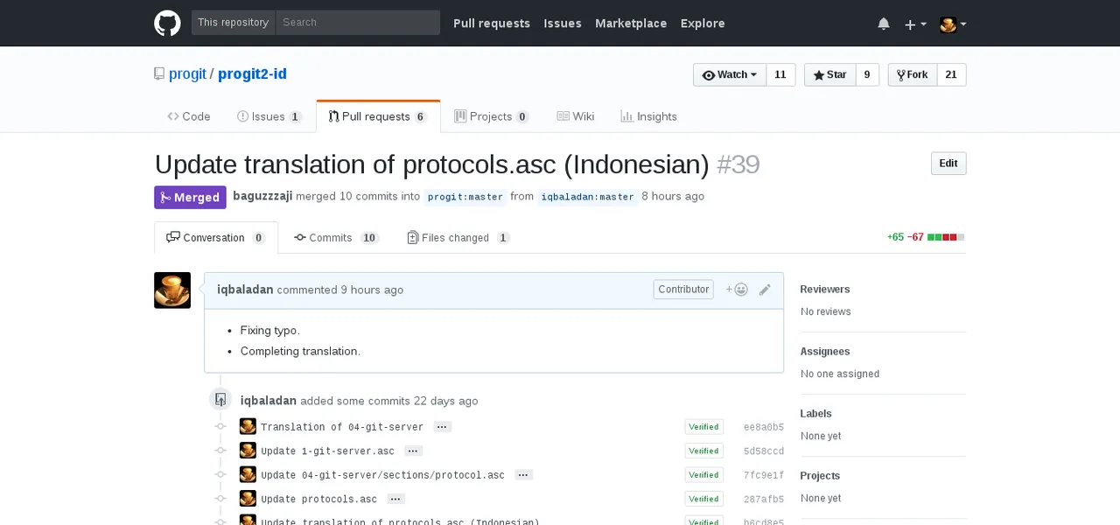The image size is (1120, 525).
Task: Open the plus create-new dropdown
Action: point(915,24)
